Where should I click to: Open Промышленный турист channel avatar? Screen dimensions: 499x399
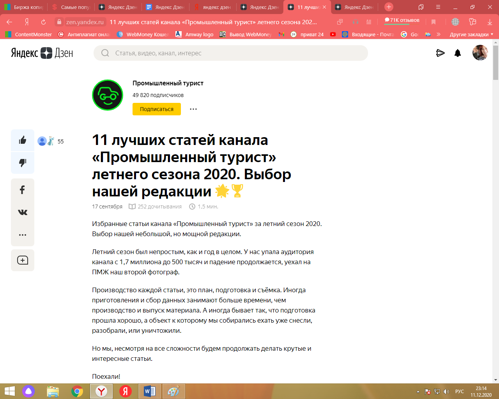point(108,95)
